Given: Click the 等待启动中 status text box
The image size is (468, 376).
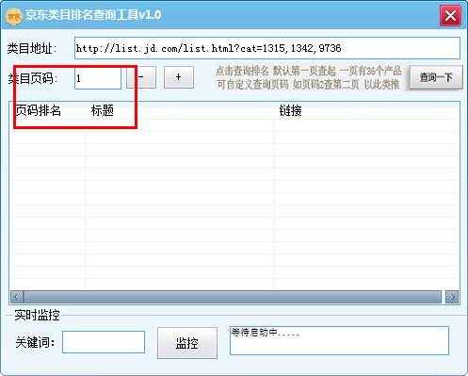Looking at the screenshot, I should click(x=339, y=341).
